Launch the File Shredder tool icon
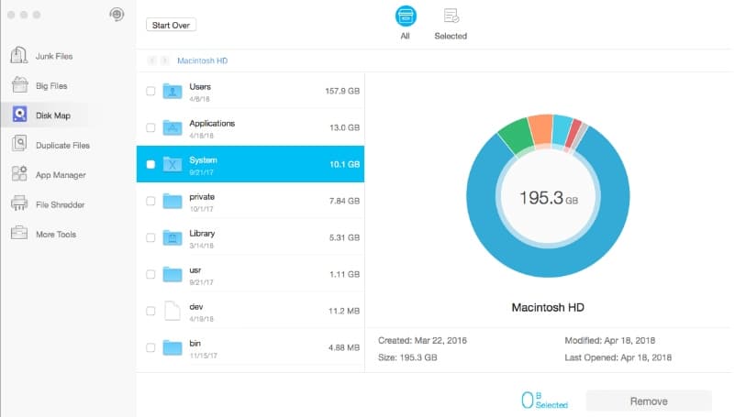Screen dimensions: 735x417 pyautogui.click(x=19, y=203)
